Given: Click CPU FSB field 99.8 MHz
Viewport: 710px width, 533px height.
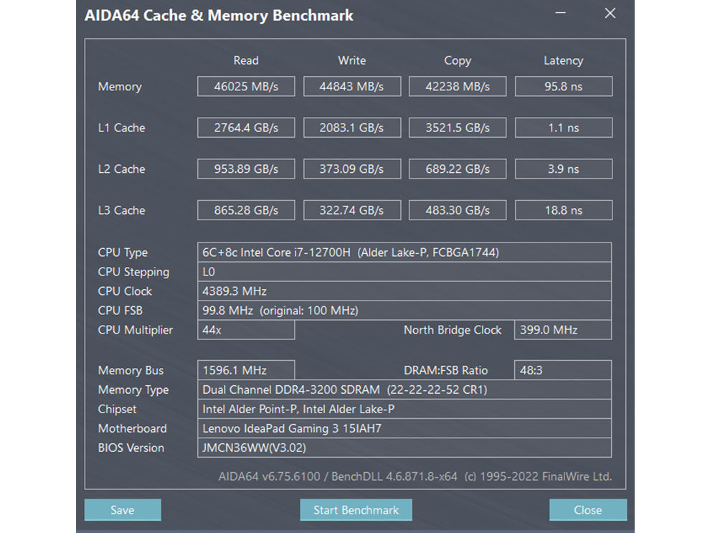Looking at the screenshot, I should coord(404,311).
